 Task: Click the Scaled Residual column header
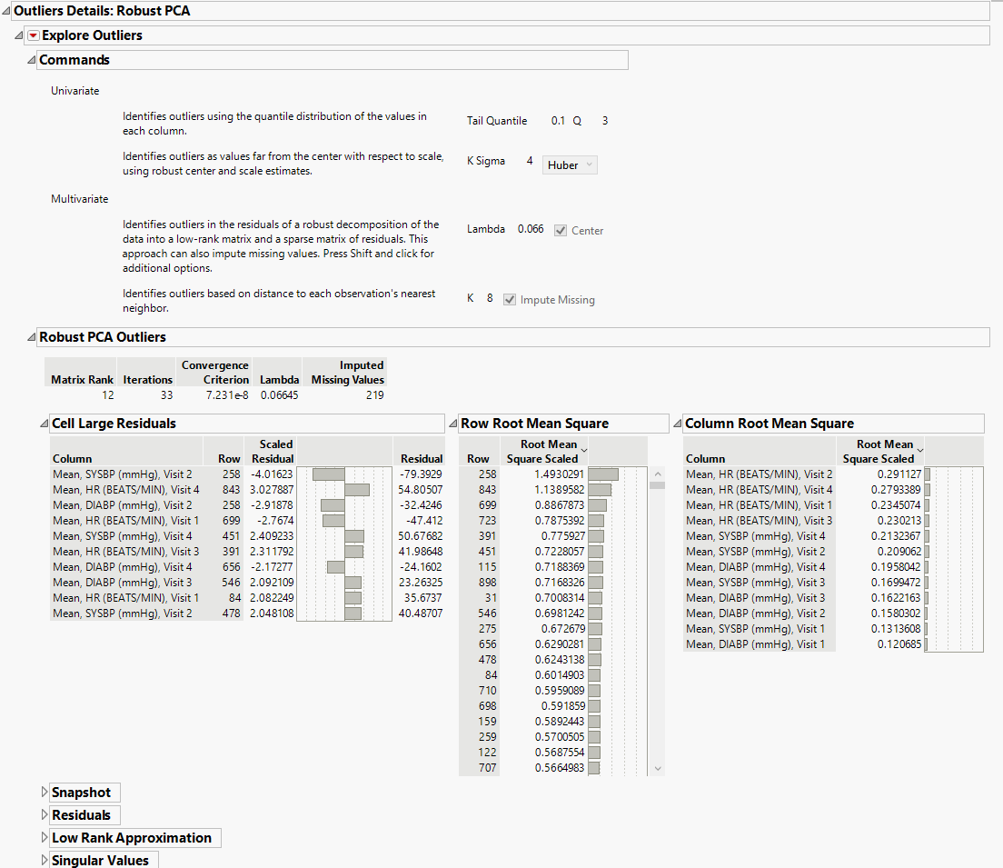[x=271, y=451]
